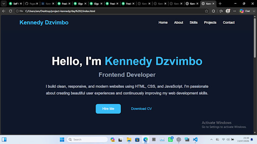Bookmark this page with the star icon
Image resolution: width=257 pixels, height=144 pixels.
[206, 11]
